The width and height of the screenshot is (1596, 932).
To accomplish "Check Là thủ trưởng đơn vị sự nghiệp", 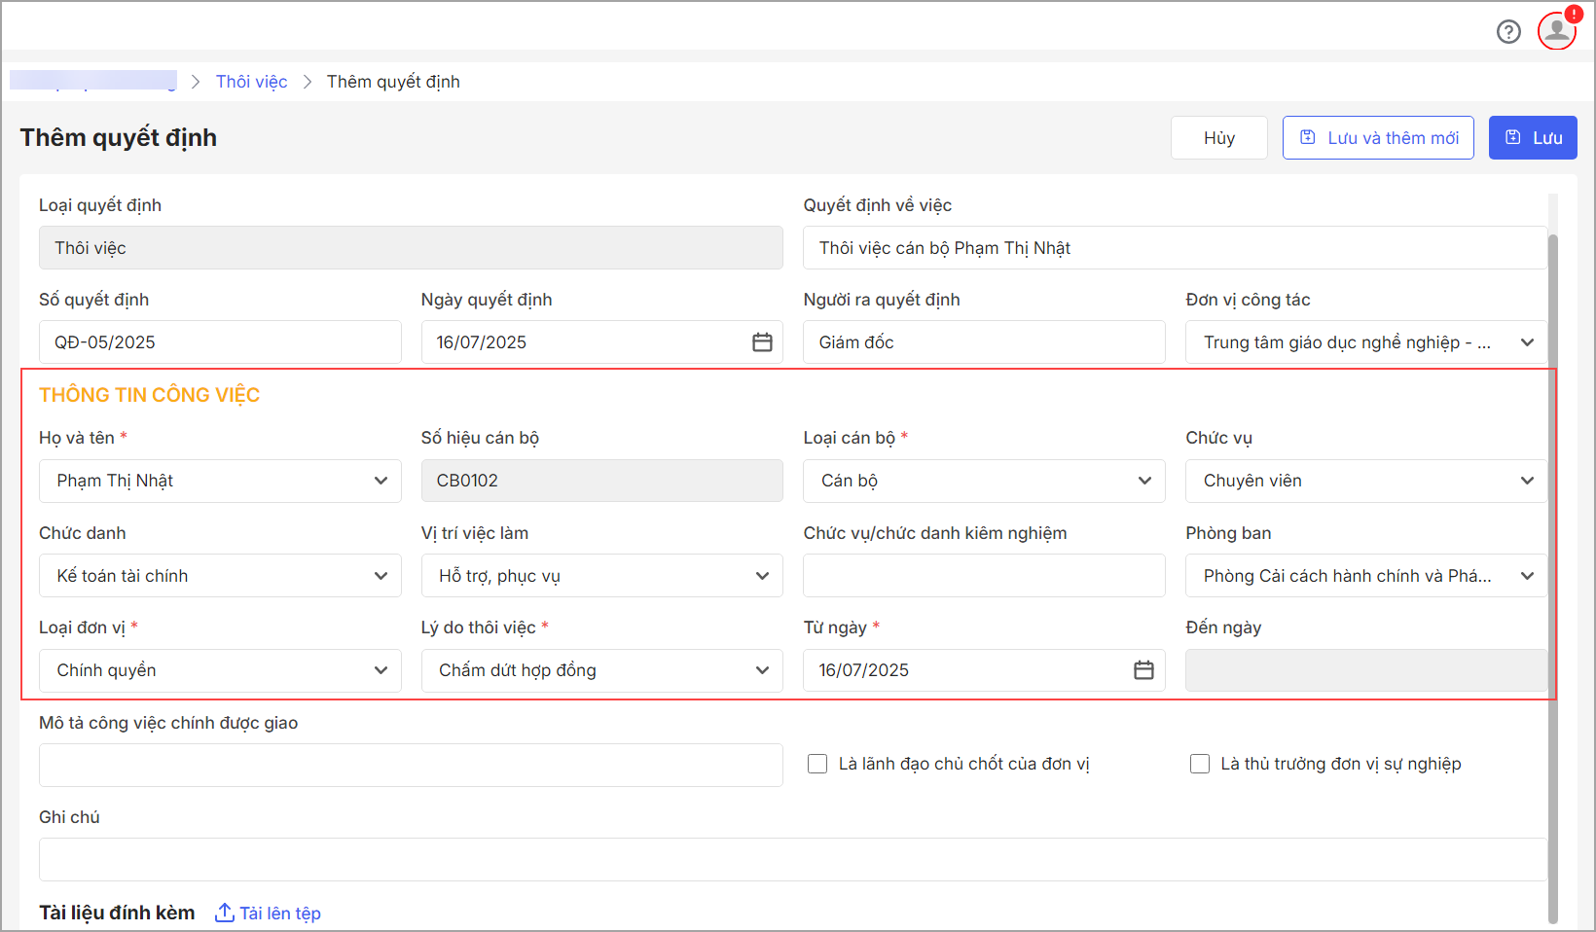I will [1200, 764].
